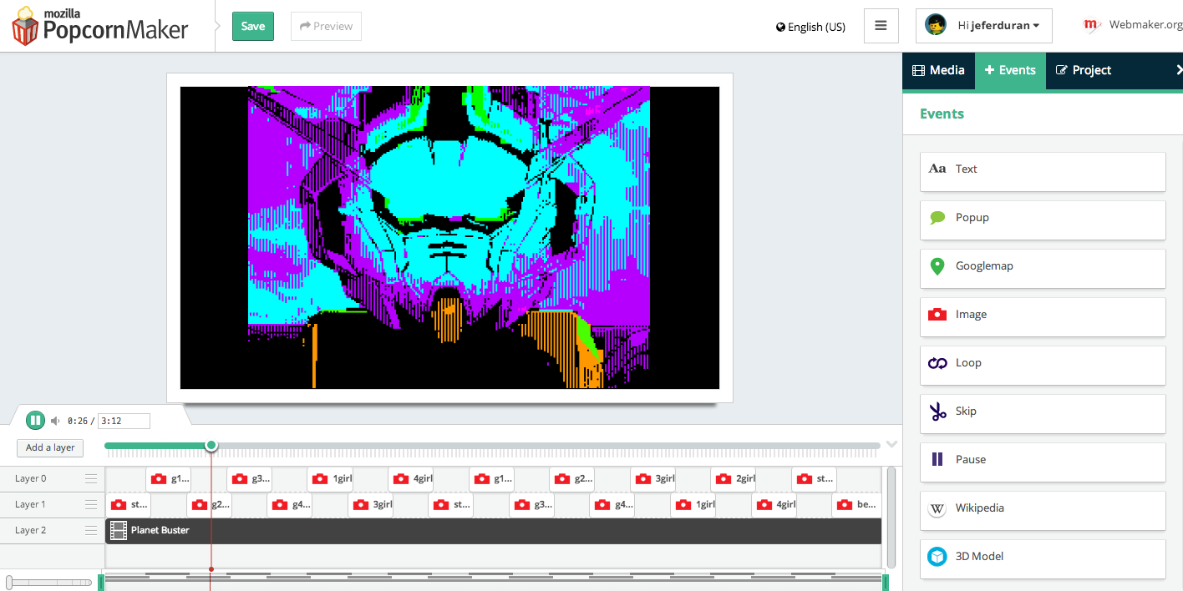Screen dimensions: 1183x591
Task: Select the 1girl image clip on Layer 1
Action: 694,505
